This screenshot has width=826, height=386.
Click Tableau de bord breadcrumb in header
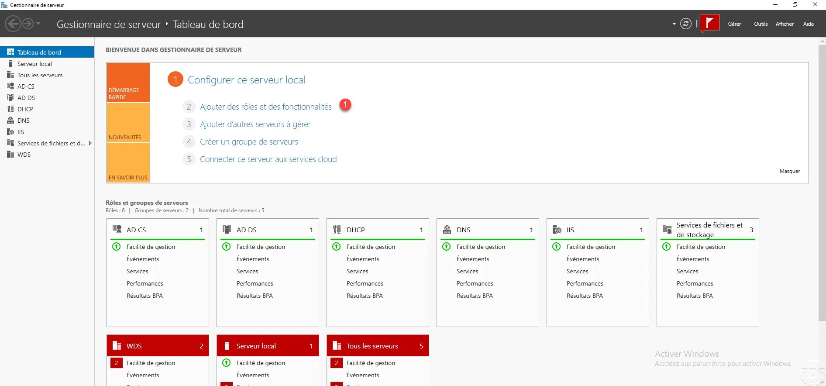(x=208, y=24)
